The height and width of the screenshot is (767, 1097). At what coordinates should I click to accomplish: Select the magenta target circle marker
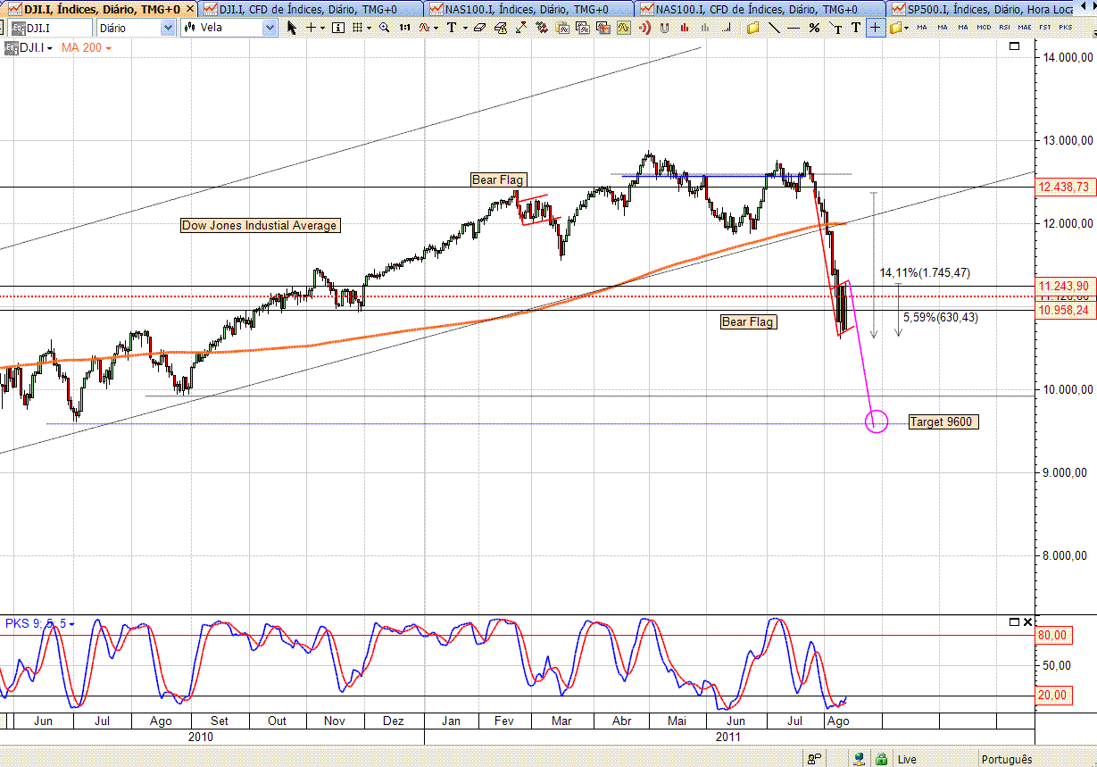pos(877,421)
